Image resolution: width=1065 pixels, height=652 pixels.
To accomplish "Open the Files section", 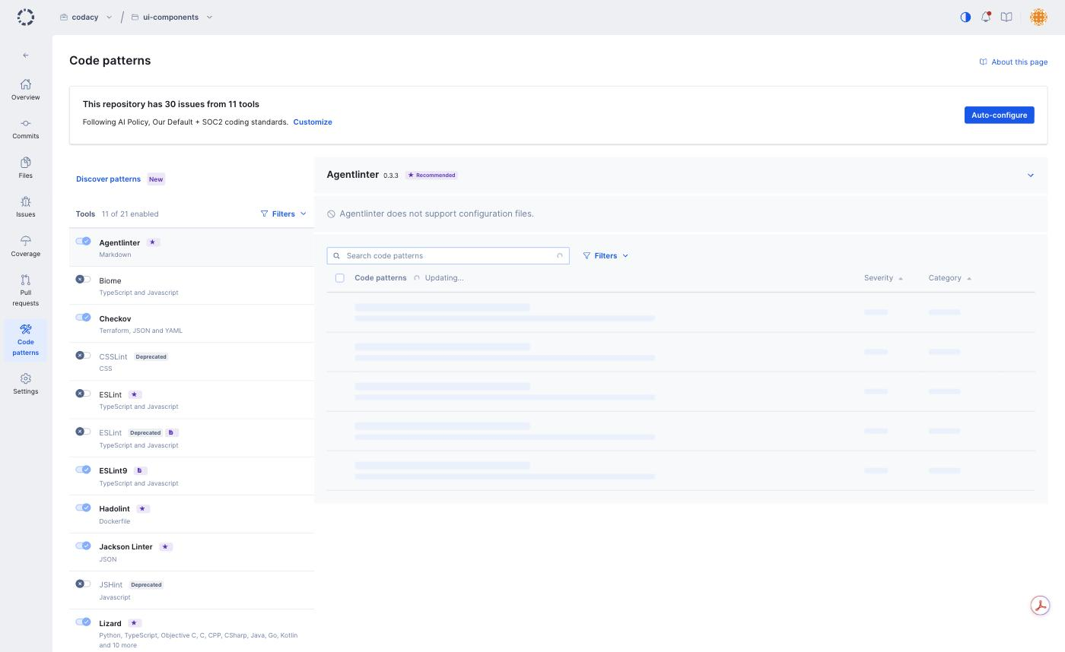I will pyautogui.click(x=25, y=168).
